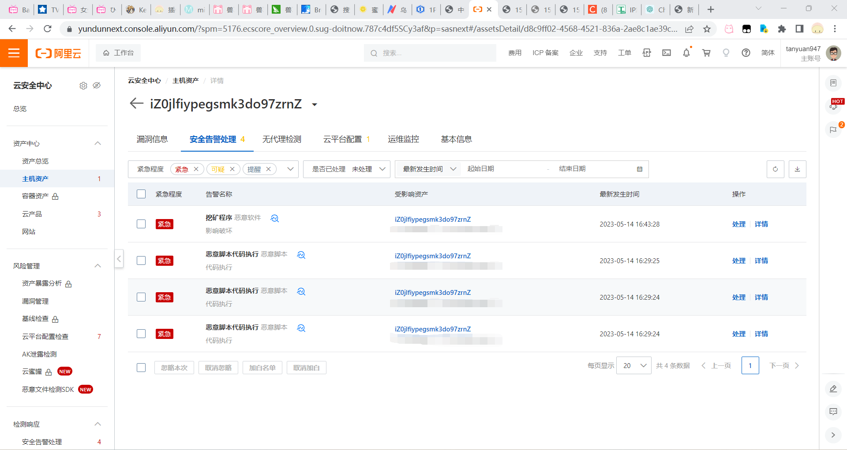Switch to the 基本信息 tab
847x450 pixels.
pos(456,139)
